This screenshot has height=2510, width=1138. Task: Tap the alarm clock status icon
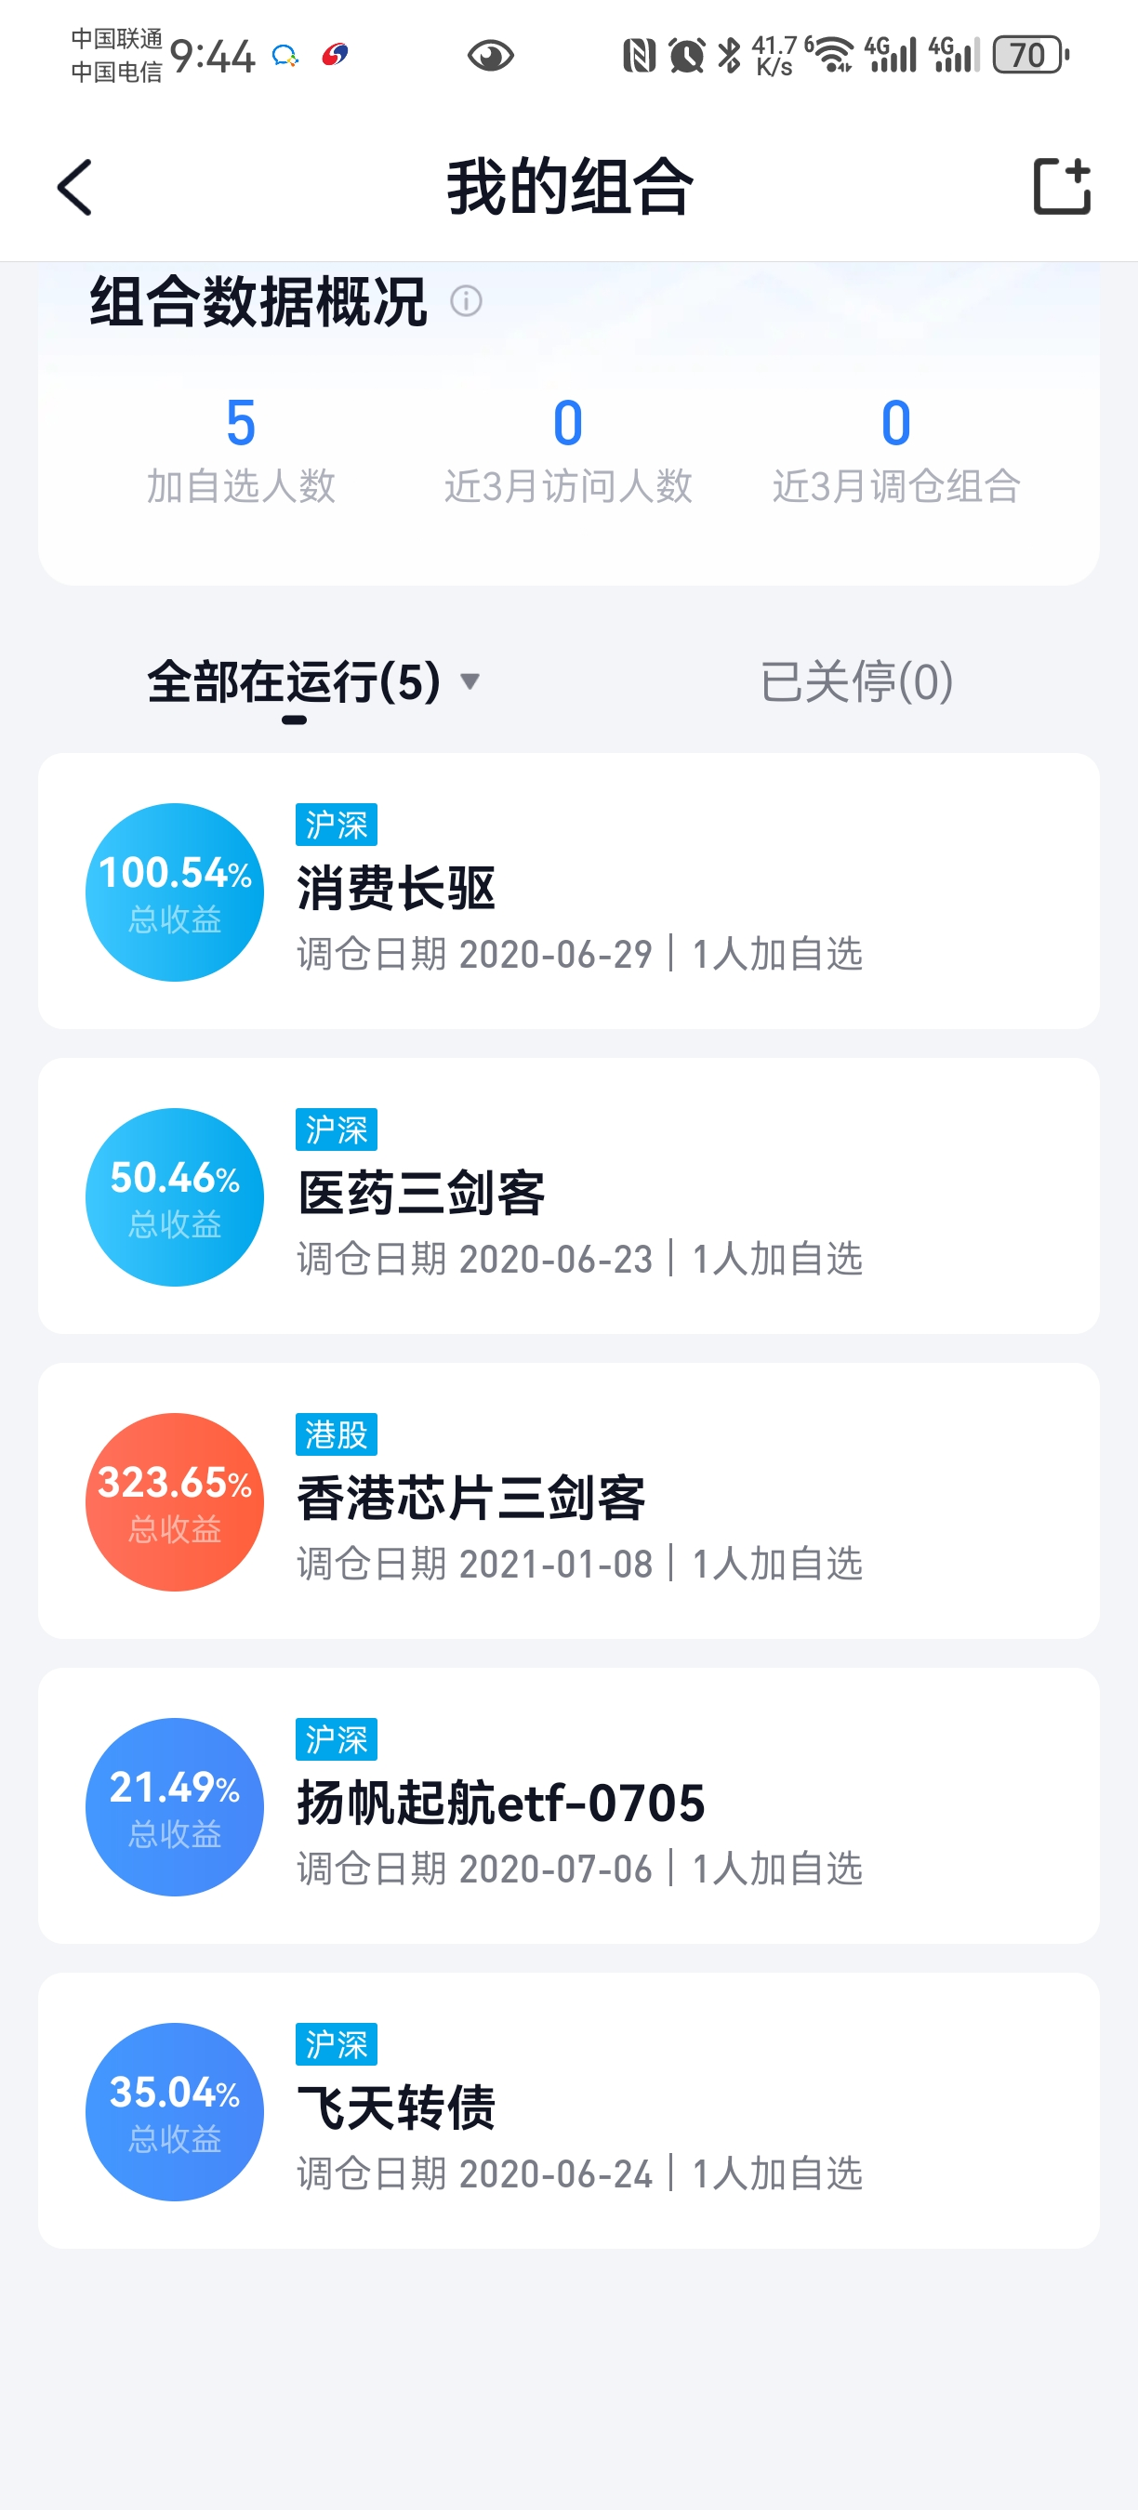686,56
